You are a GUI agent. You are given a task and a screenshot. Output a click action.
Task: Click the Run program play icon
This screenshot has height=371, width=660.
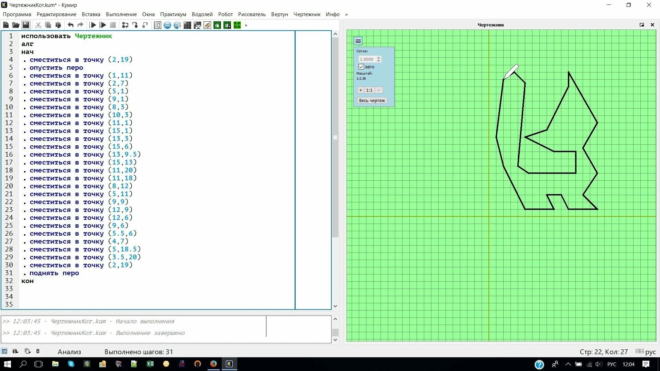pos(93,25)
